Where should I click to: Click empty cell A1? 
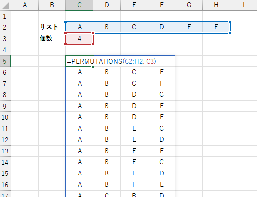(x=25, y=16)
